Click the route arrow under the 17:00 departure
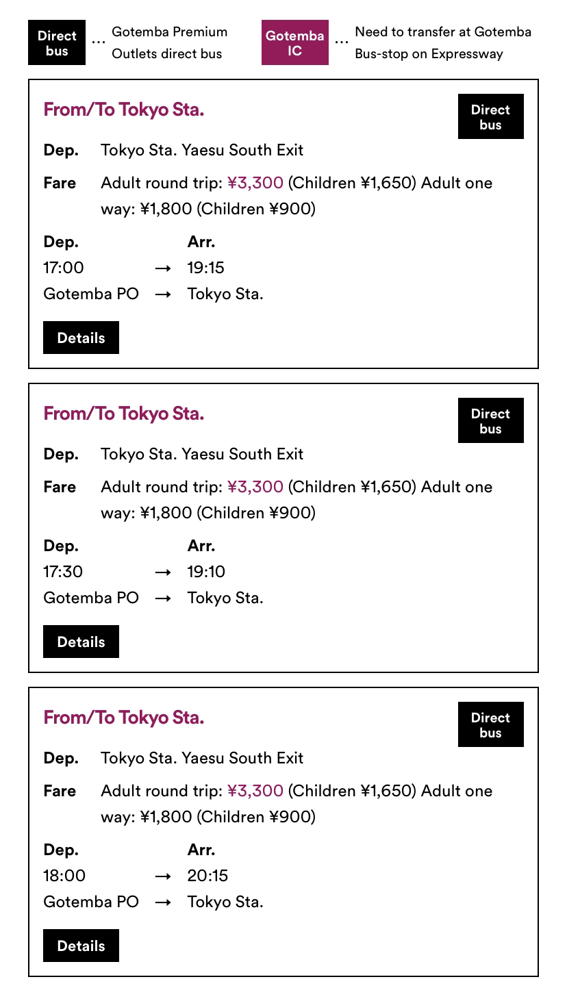567x988 pixels. (x=162, y=294)
